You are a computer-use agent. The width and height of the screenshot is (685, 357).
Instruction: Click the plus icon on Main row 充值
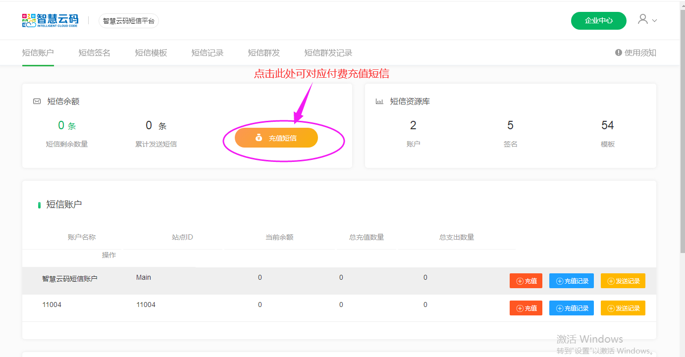[520, 281]
